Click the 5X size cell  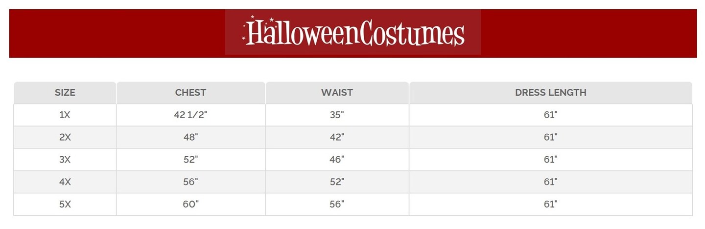coord(65,204)
